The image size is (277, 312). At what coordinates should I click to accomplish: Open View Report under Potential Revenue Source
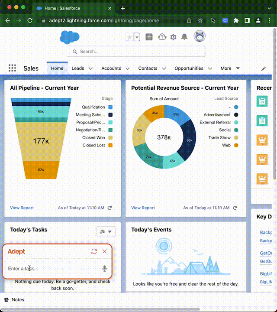tap(143, 208)
